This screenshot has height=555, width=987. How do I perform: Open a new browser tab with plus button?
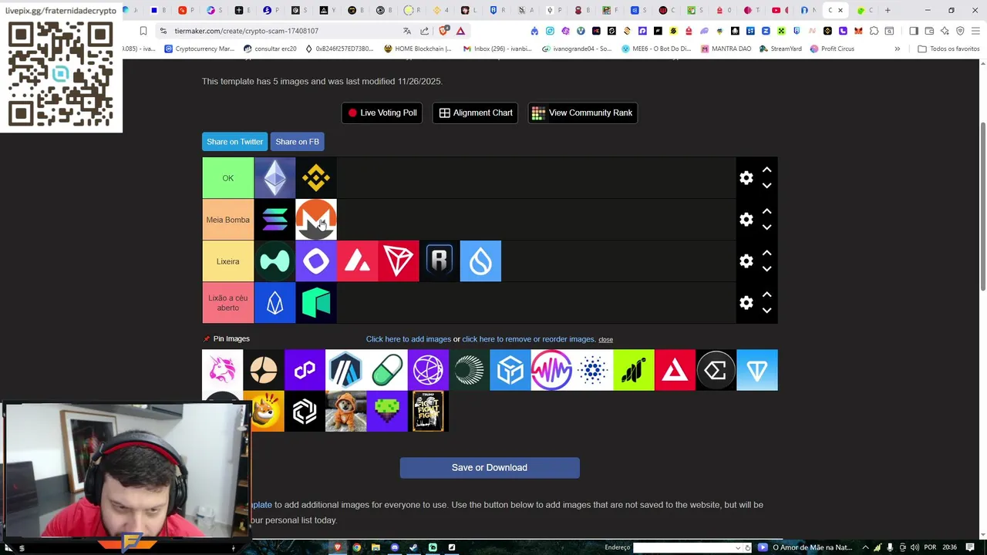coord(888,10)
